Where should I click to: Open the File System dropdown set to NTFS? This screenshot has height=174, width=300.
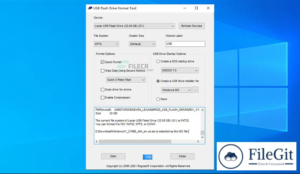[x=106, y=44]
